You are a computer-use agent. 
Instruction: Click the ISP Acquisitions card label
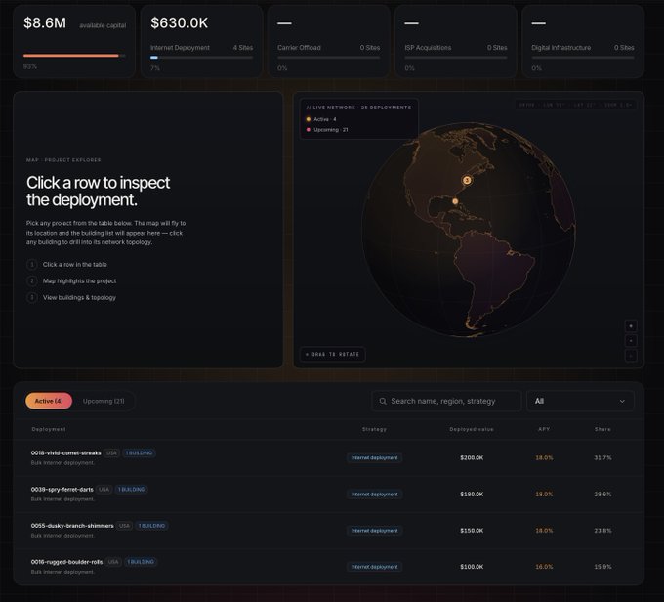(x=428, y=48)
